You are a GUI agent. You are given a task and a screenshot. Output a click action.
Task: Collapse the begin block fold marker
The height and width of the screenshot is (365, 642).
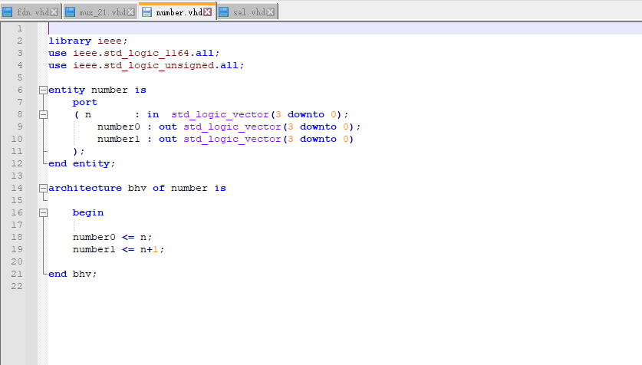tap(43, 212)
